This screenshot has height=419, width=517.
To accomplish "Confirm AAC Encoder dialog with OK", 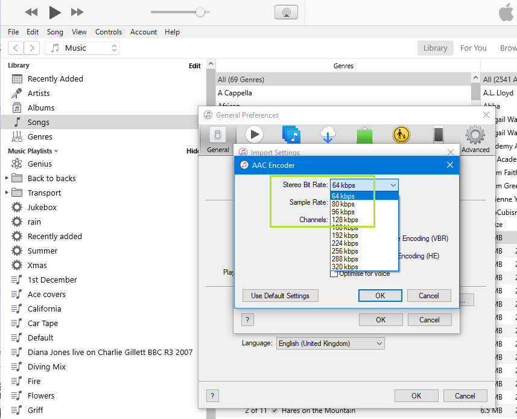I will tap(380, 296).
